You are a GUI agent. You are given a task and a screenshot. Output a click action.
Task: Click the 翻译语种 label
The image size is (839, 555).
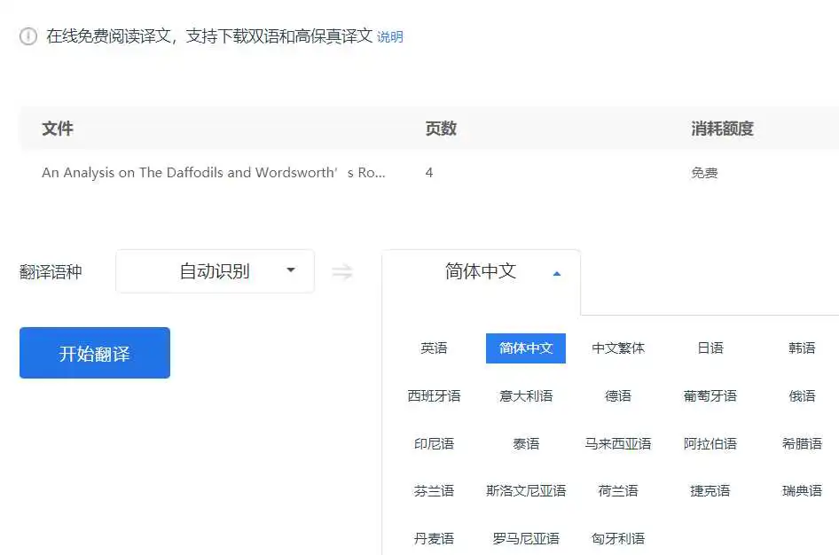[x=51, y=271]
